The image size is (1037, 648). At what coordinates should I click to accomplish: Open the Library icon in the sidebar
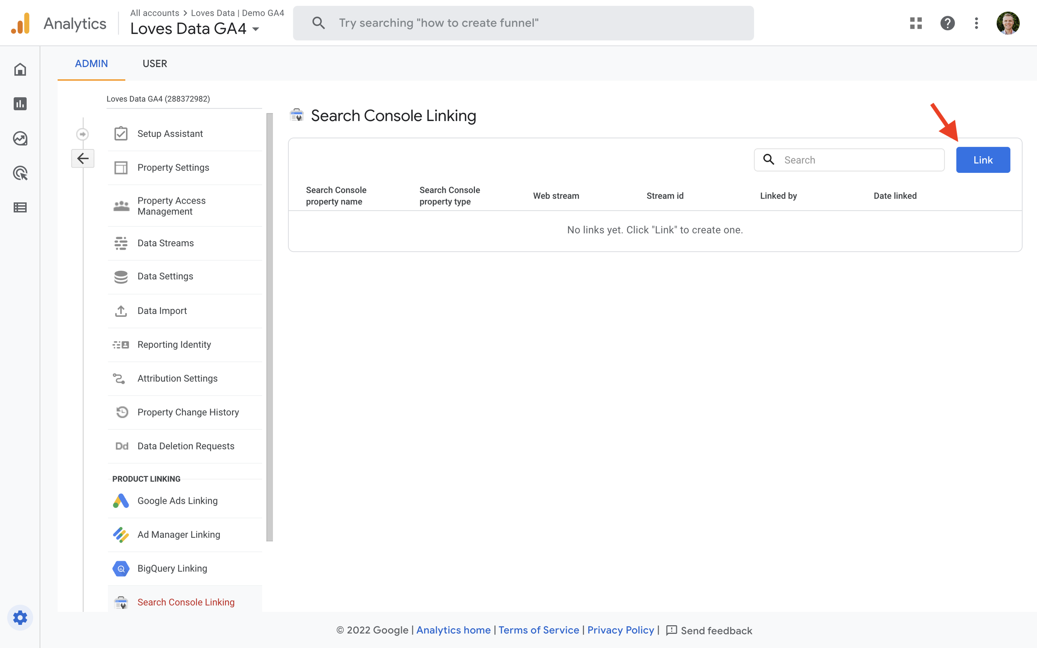click(x=20, y=207)
